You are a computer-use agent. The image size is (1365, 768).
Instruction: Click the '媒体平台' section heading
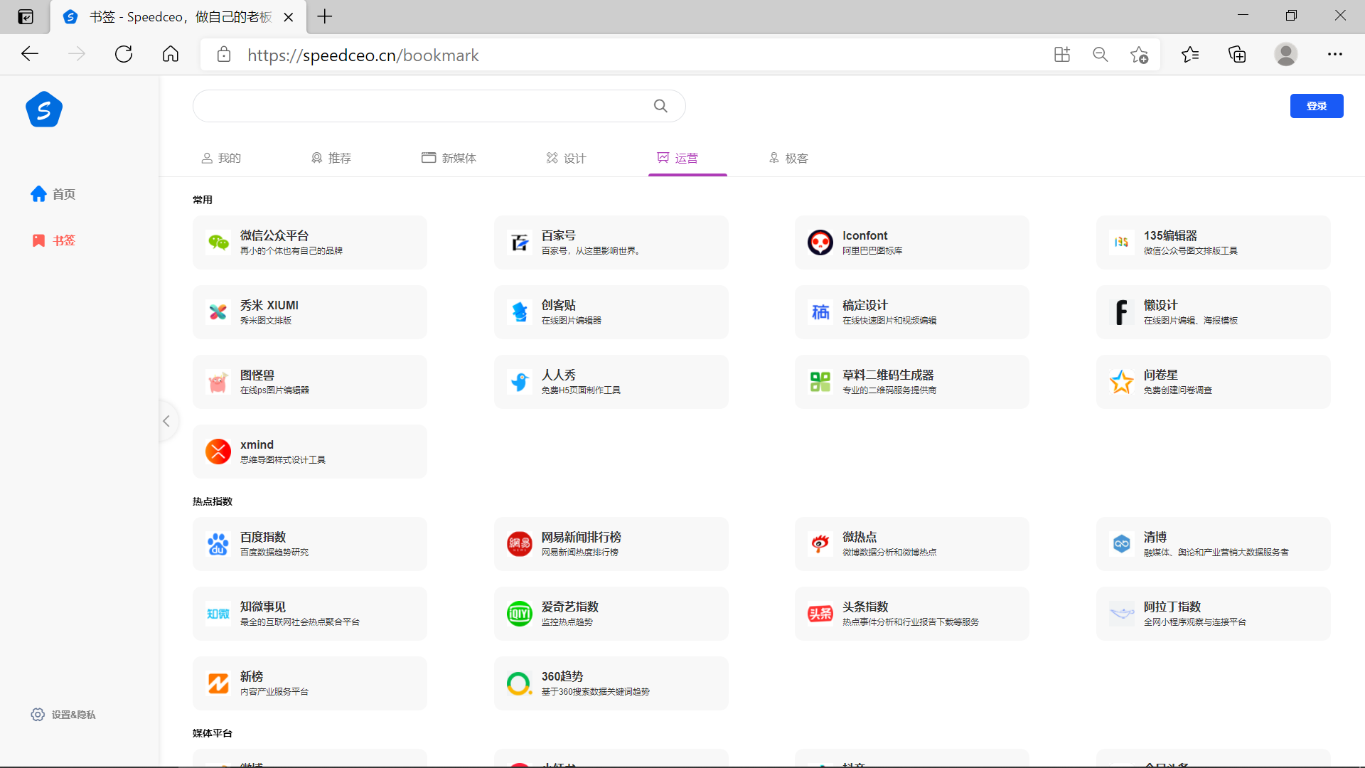point(213,733)
